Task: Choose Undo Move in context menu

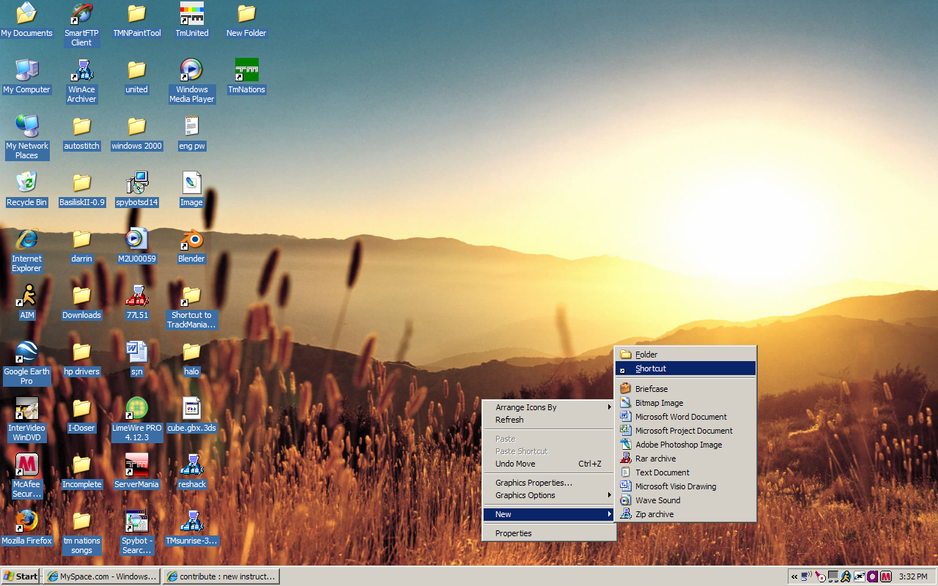Action: tap(549, 464)
